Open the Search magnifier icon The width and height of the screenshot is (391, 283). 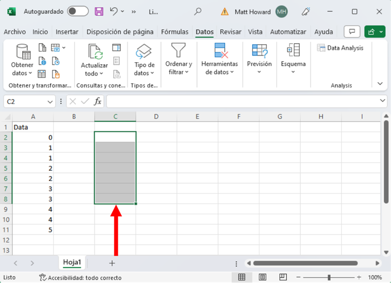tap(198, 11)
